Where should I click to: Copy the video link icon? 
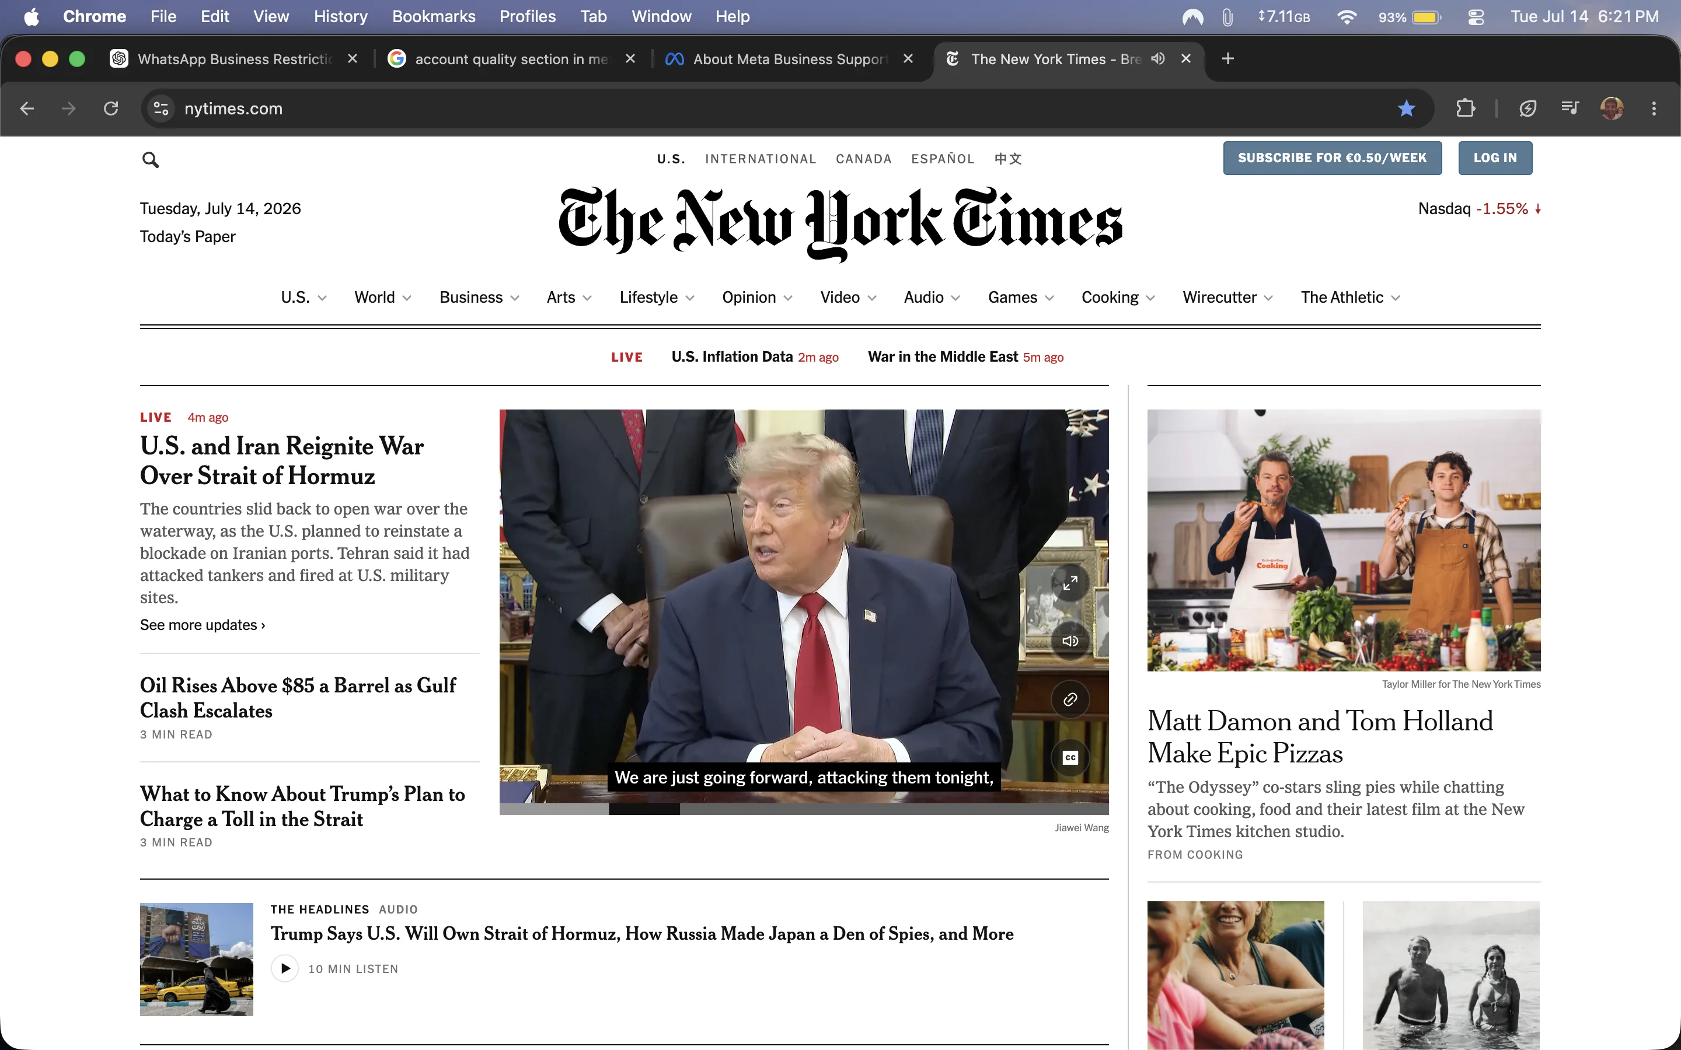pyautogui.click(x=1070, y=699)
